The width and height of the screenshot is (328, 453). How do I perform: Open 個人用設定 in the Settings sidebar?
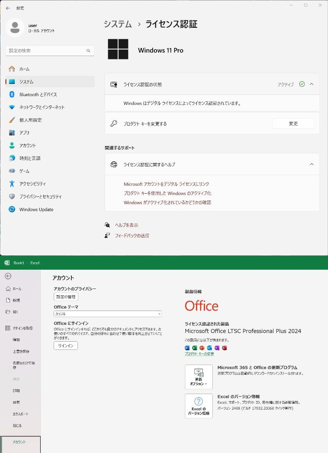point(50,120)
